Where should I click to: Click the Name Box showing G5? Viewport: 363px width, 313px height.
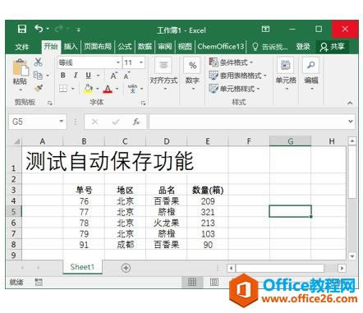[34, 122]
